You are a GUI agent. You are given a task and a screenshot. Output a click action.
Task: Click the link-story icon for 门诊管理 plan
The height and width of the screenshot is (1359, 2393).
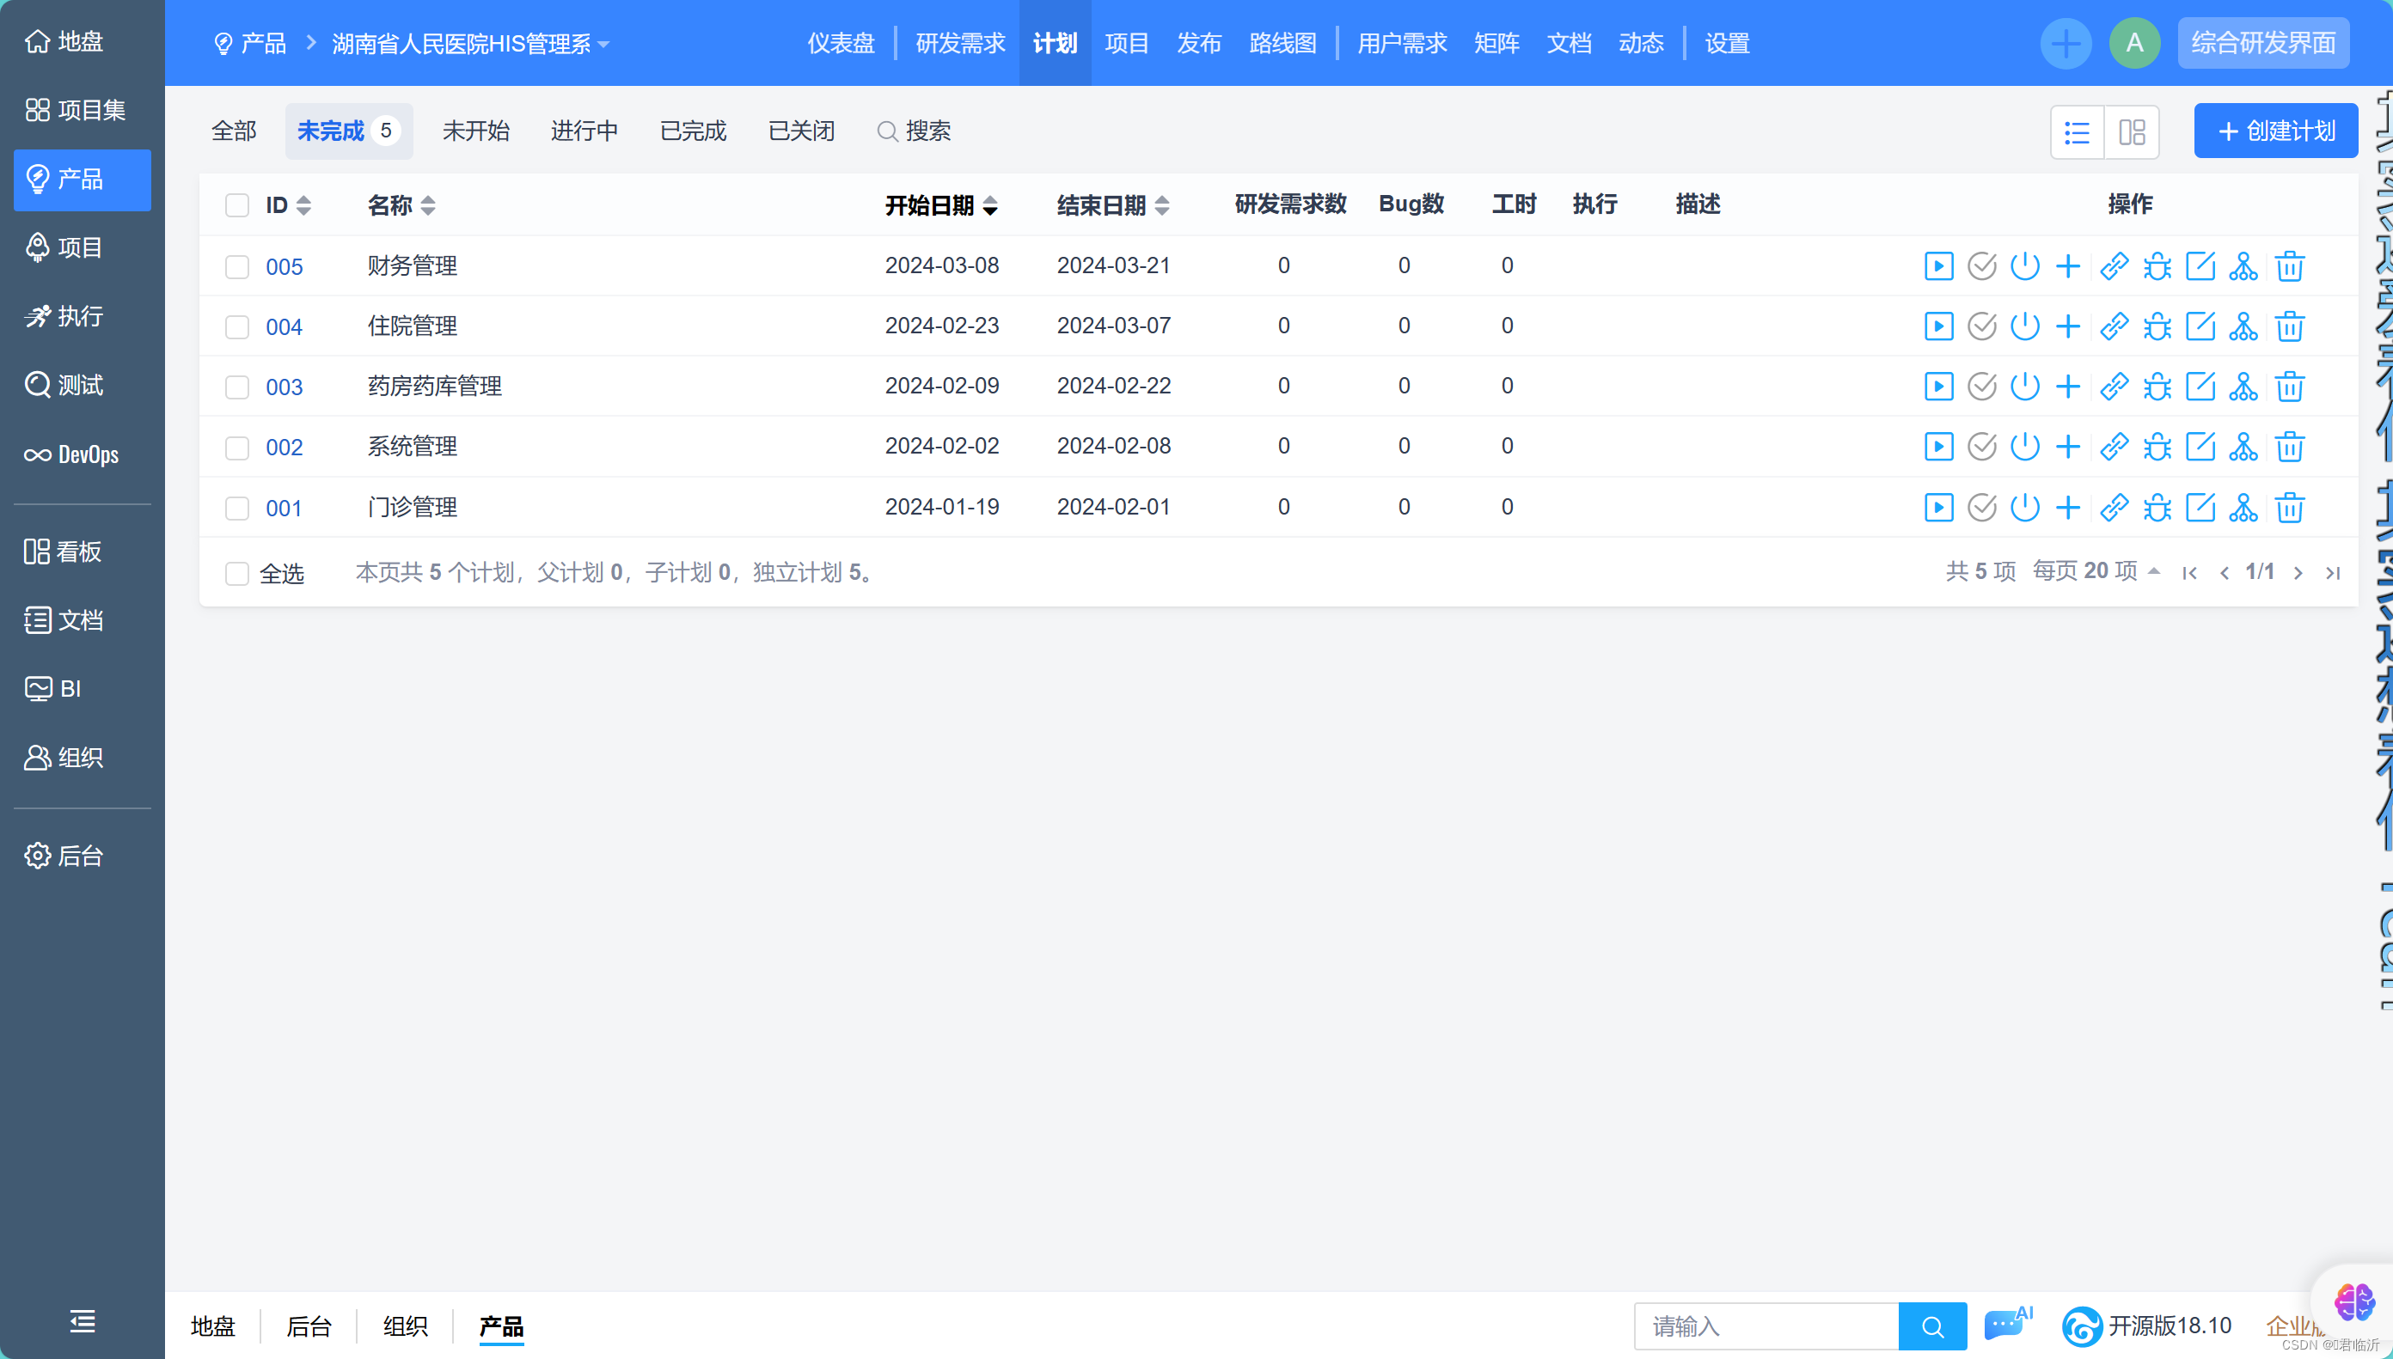(2113, 508)
